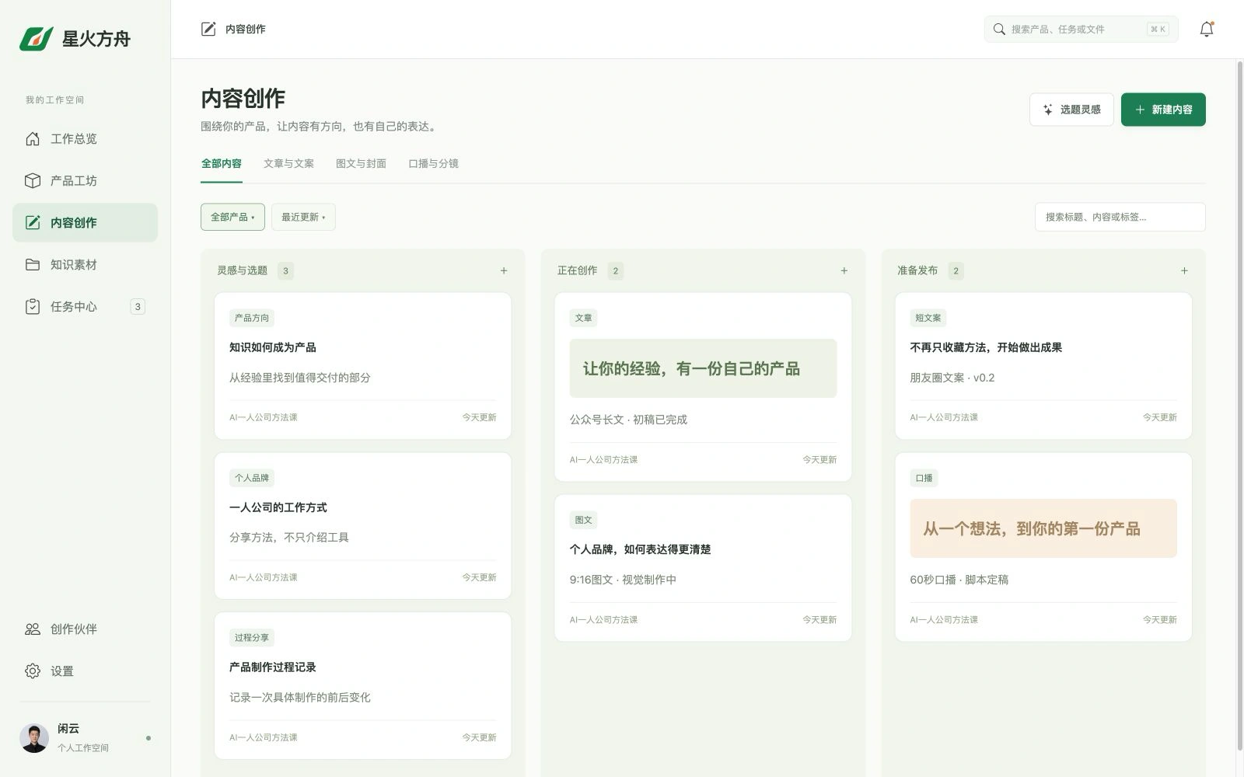Select 内容创作 edit icon in sidebar

33,223
